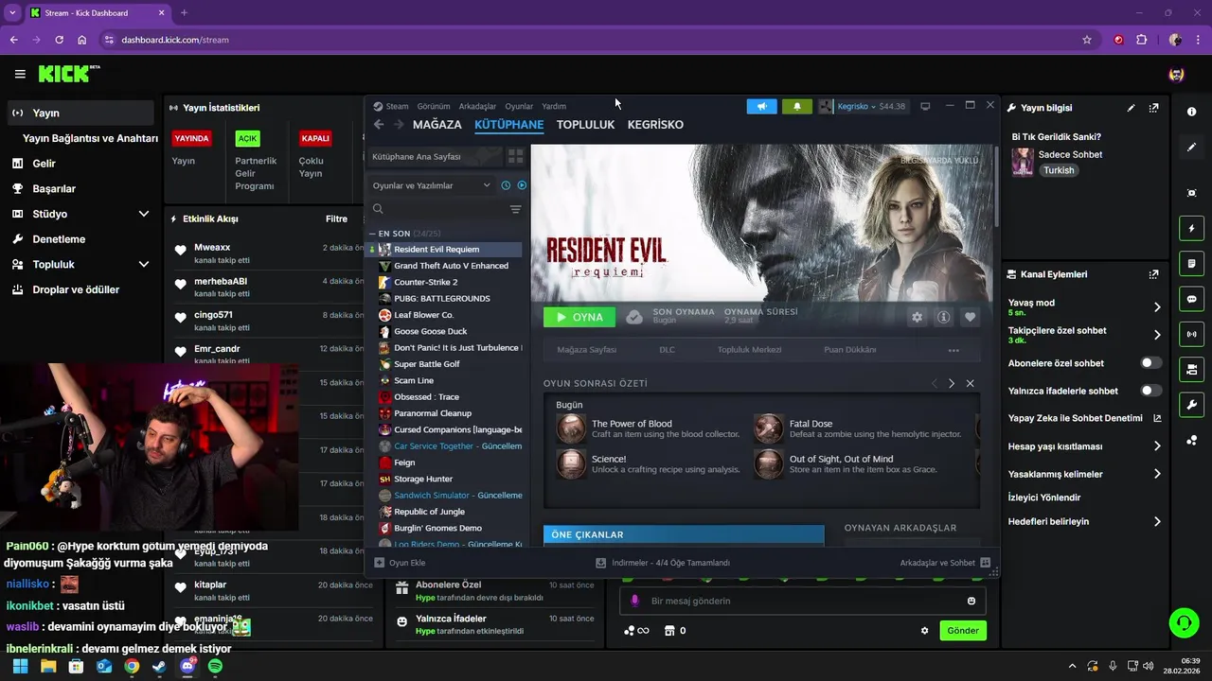Open broadcast signal widget in right rail
Screen dimensions: 1212x681
tap(1191, 333)
